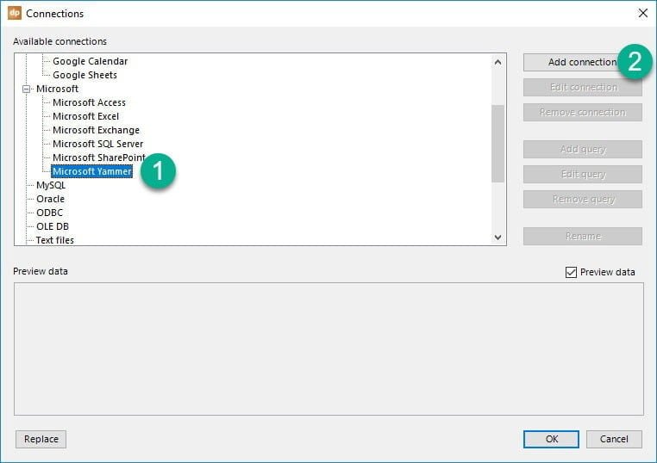
Task: Select Microsoft SharePoint entry
Action: pyautogui.click(x=99, y=158)
